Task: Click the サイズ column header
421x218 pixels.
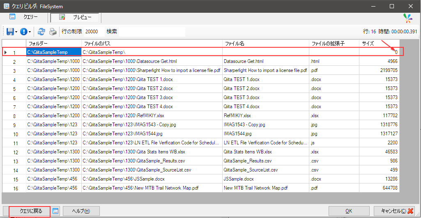Action: 379,44
